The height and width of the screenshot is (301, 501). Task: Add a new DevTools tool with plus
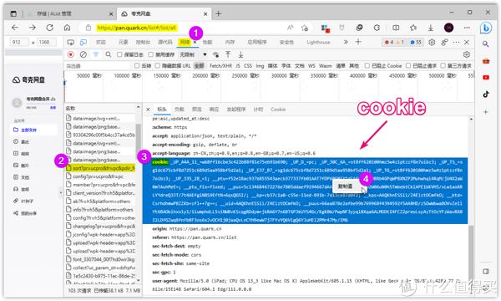pos(358,42)
